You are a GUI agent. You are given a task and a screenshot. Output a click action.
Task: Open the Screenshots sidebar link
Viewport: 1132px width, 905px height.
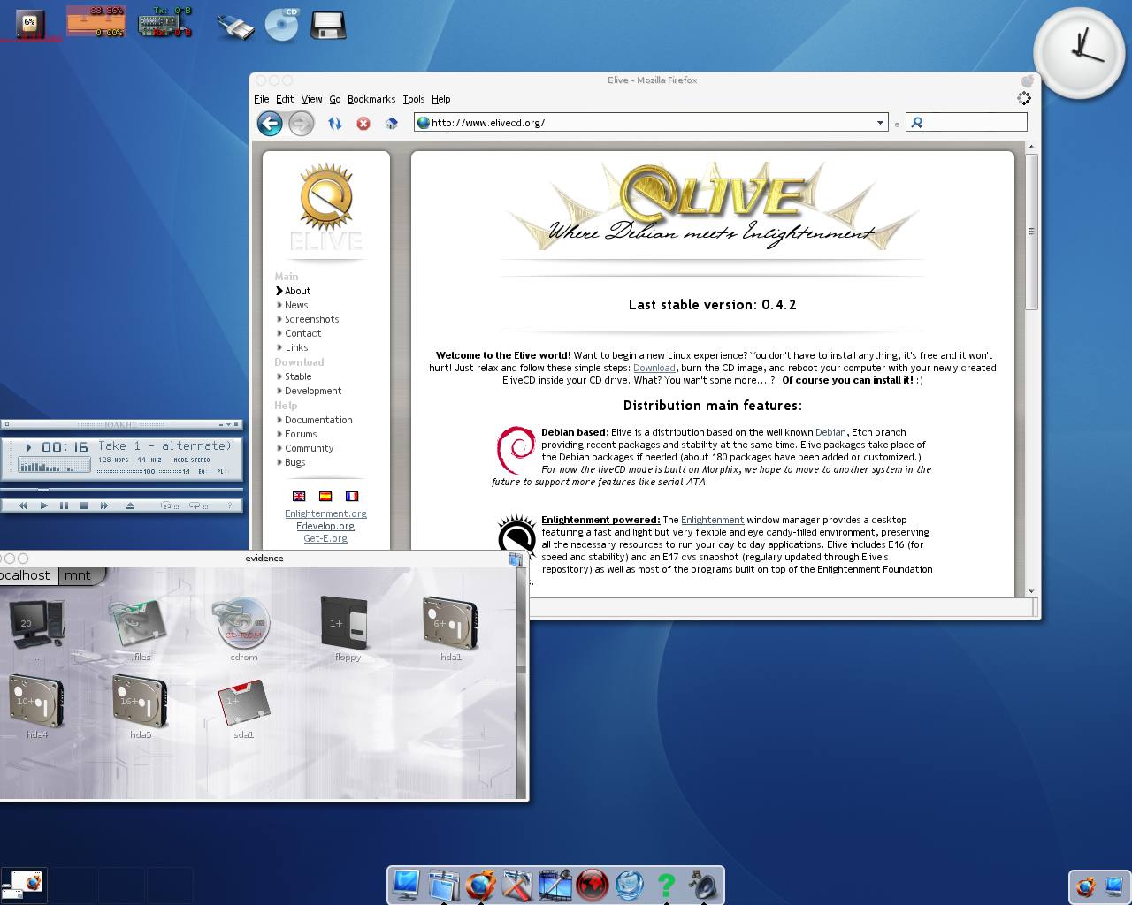[x=311, y=319]
